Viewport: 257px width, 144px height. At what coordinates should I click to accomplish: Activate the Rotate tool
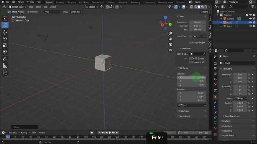coord(5,39)
